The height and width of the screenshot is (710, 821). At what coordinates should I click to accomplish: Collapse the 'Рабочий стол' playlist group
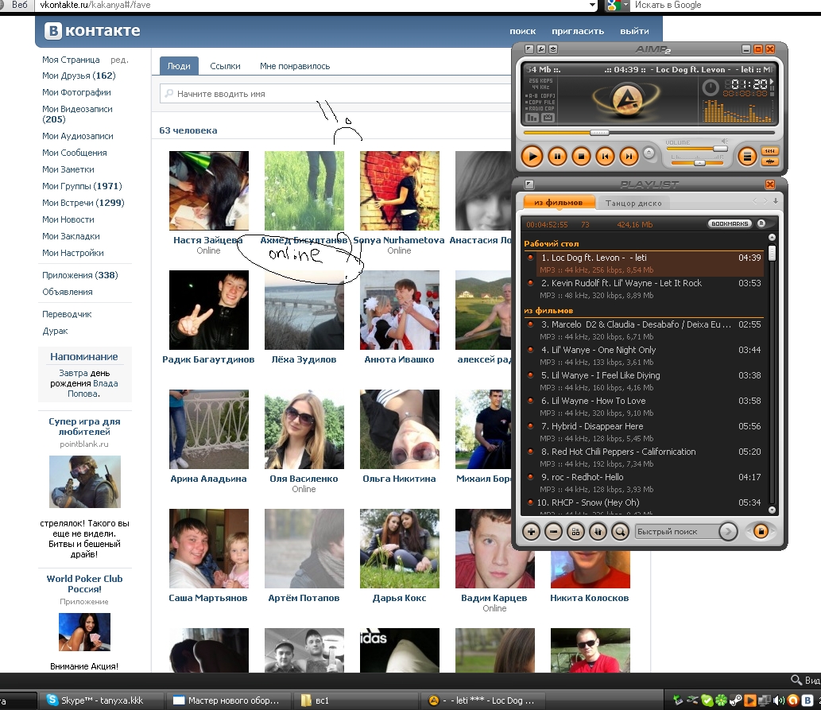pos(551,243)
